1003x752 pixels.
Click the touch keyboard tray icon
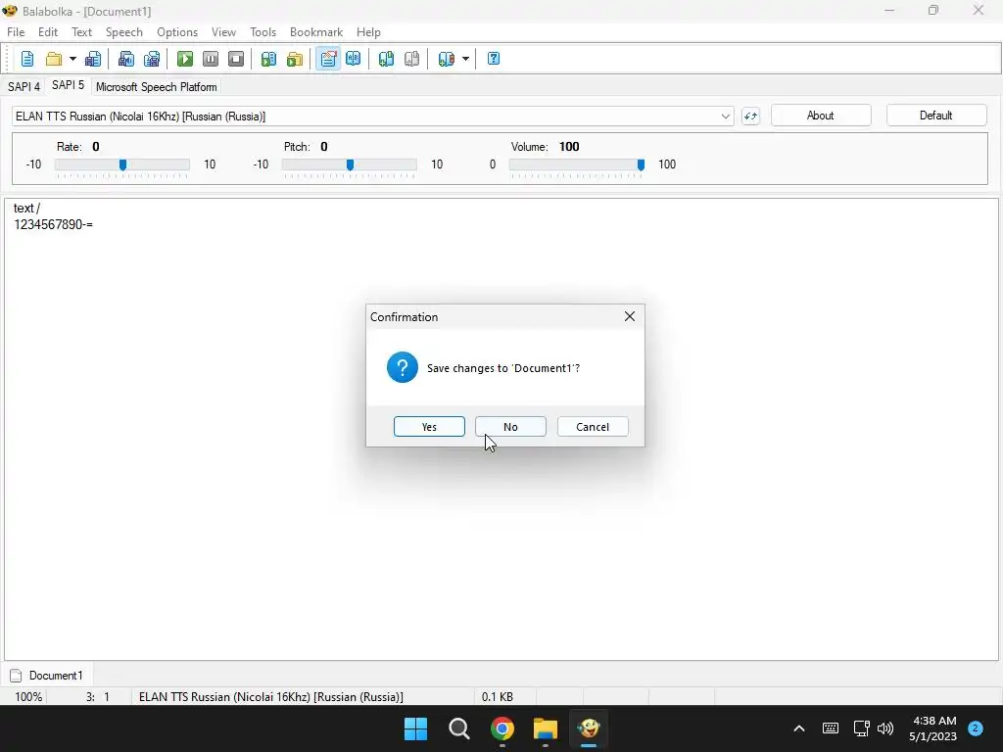pyautogui.click(x=831, y=728)
